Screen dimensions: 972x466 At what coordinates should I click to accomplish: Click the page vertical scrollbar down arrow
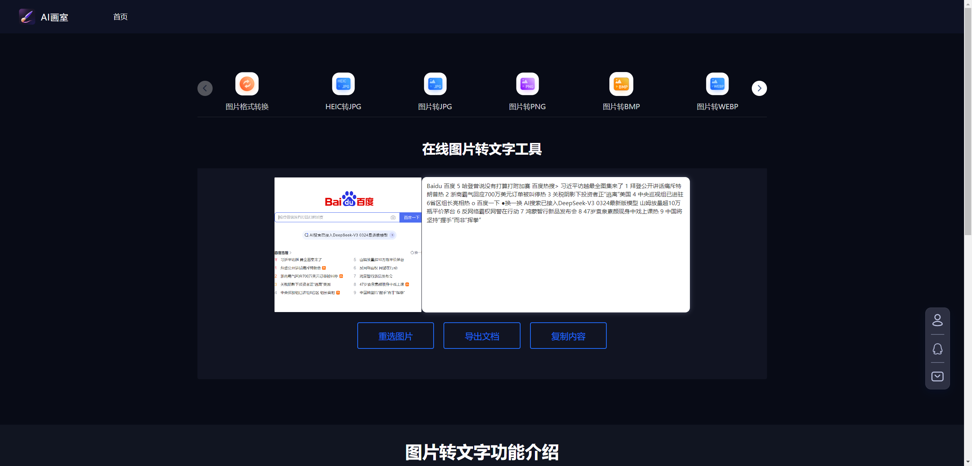click(968, 462)
